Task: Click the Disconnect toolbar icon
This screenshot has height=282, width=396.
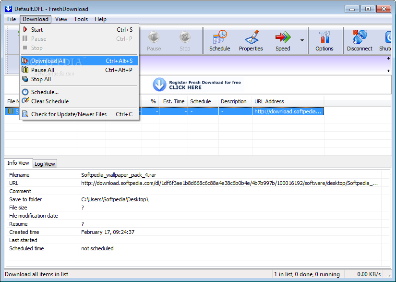Action: point(360,40)
